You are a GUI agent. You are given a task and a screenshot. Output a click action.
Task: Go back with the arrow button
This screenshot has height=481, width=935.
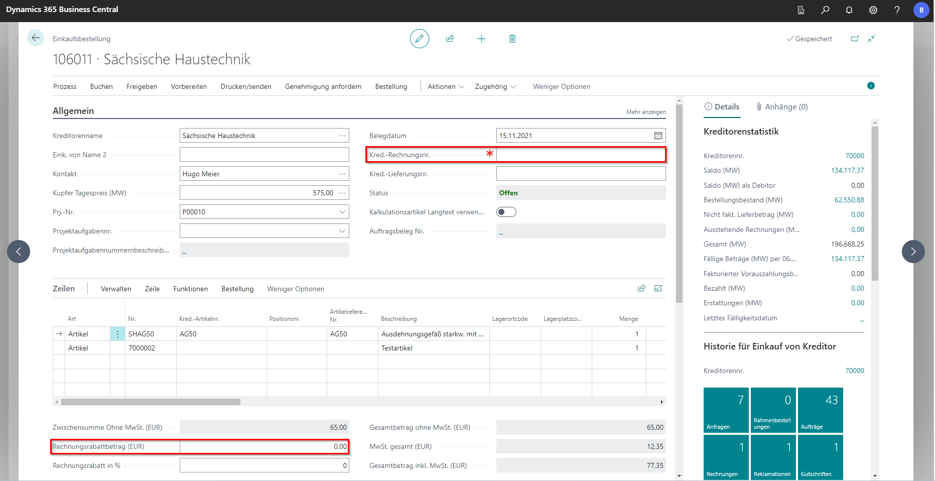[36, 38]
